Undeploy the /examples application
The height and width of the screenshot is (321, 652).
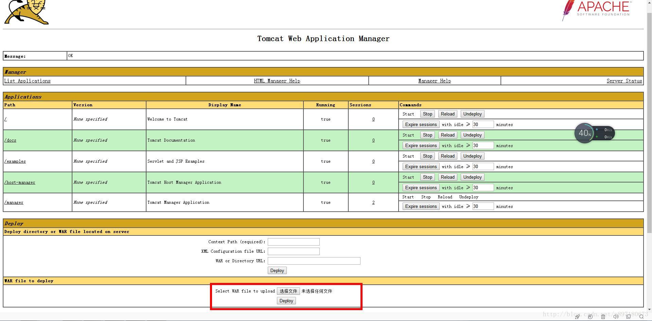(472, 156)
